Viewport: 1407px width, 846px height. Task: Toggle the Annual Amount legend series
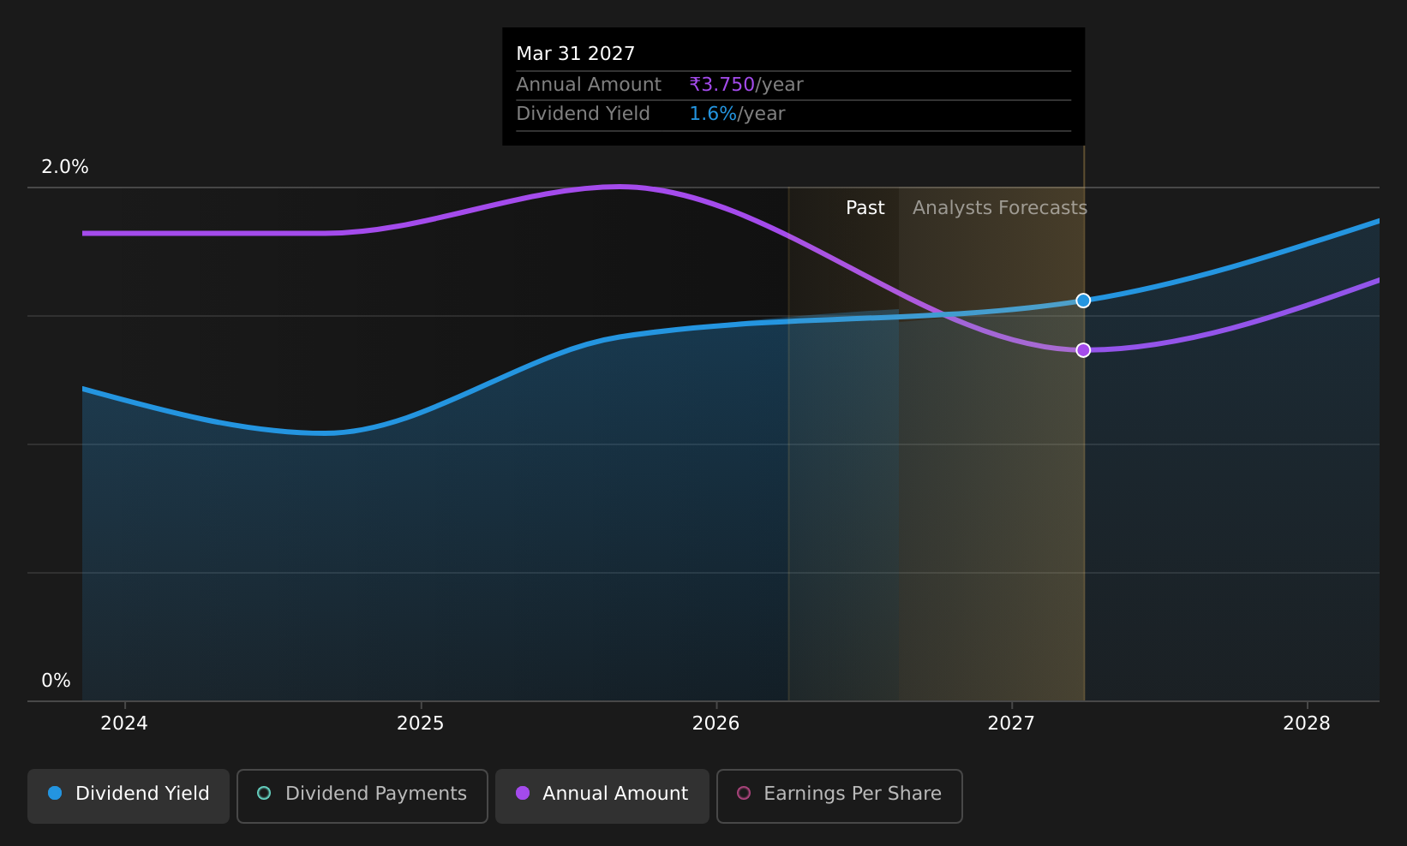coord(602,795)
